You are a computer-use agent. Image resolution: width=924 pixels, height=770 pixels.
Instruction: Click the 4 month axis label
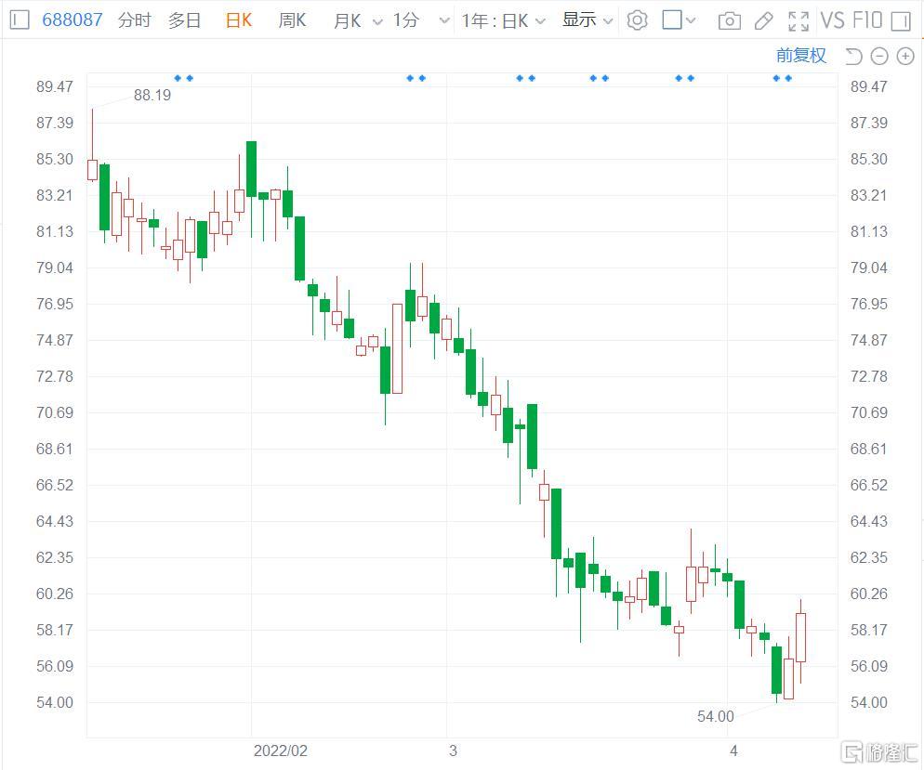[733, 750]
